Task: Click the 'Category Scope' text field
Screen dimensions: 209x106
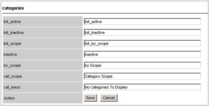Action: 142,76
